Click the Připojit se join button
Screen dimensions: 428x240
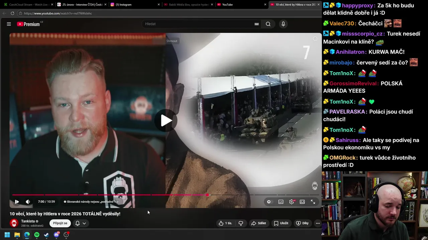[x=60, y=223]
